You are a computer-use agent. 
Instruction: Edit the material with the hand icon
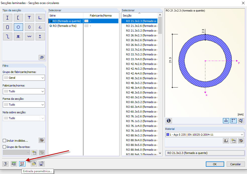click(241, 141)
